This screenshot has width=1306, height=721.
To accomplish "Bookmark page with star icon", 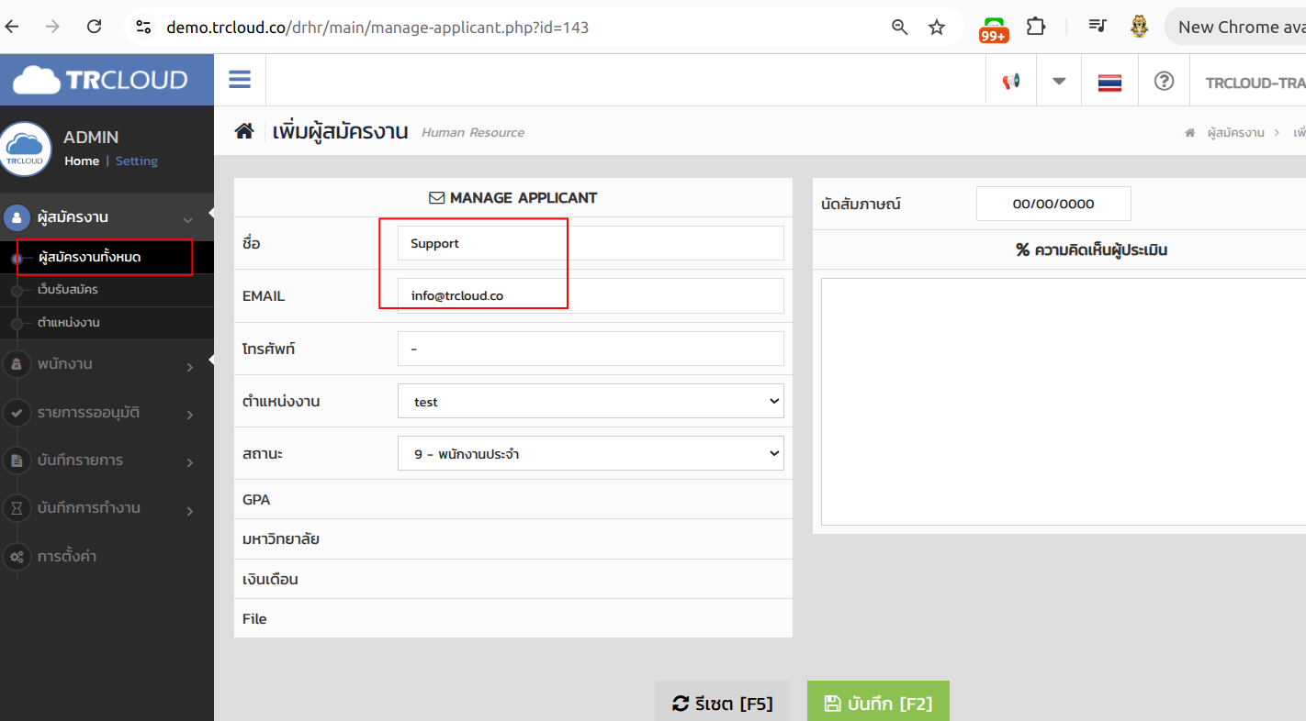I will pos(937,28).
